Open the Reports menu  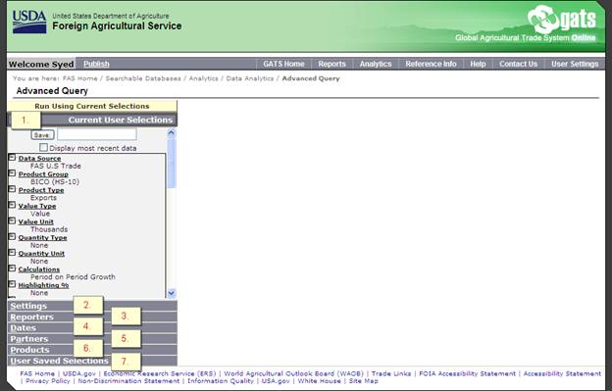(331, 64)
